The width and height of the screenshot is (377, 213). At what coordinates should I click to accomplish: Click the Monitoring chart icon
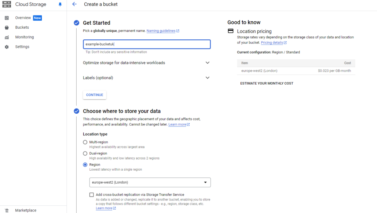7,37
